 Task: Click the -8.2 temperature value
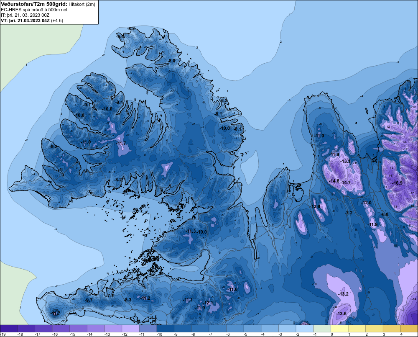tap(118, 180)
